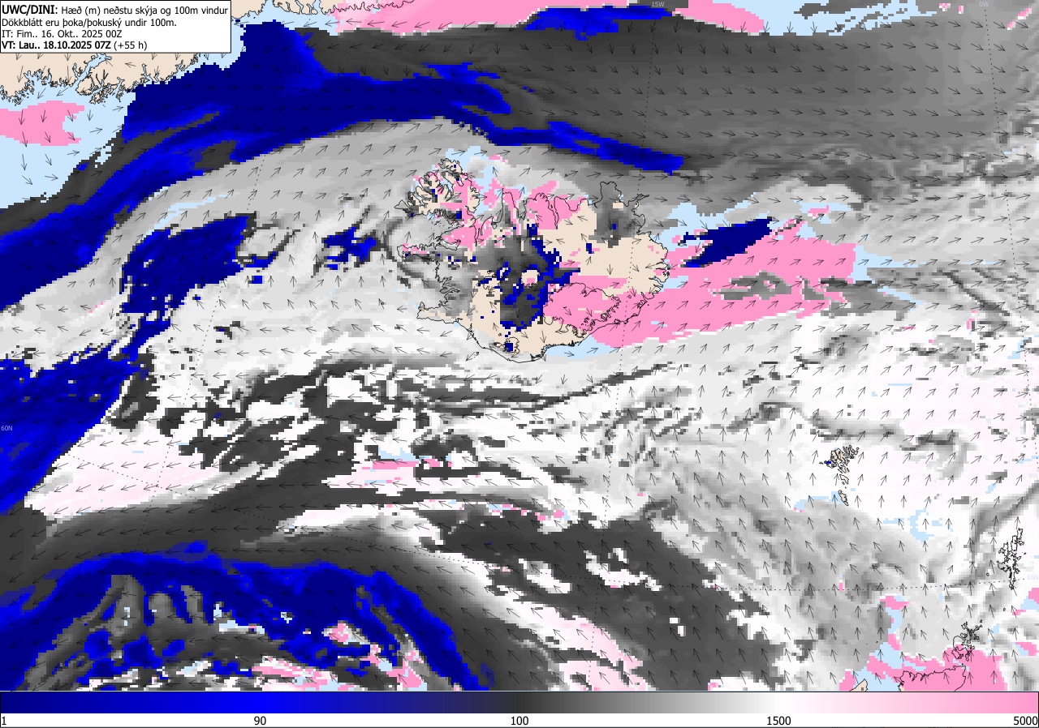Click the 'Hæð (m) neðstu skýja og 100m vindur' text
Viewport: 1039px width, 728px height.
pos(144,9)
